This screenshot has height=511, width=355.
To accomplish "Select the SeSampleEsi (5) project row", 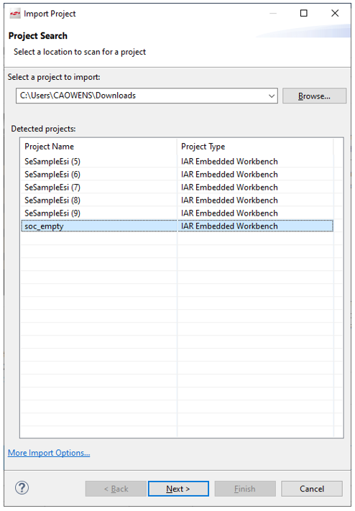I will (177, 161).
